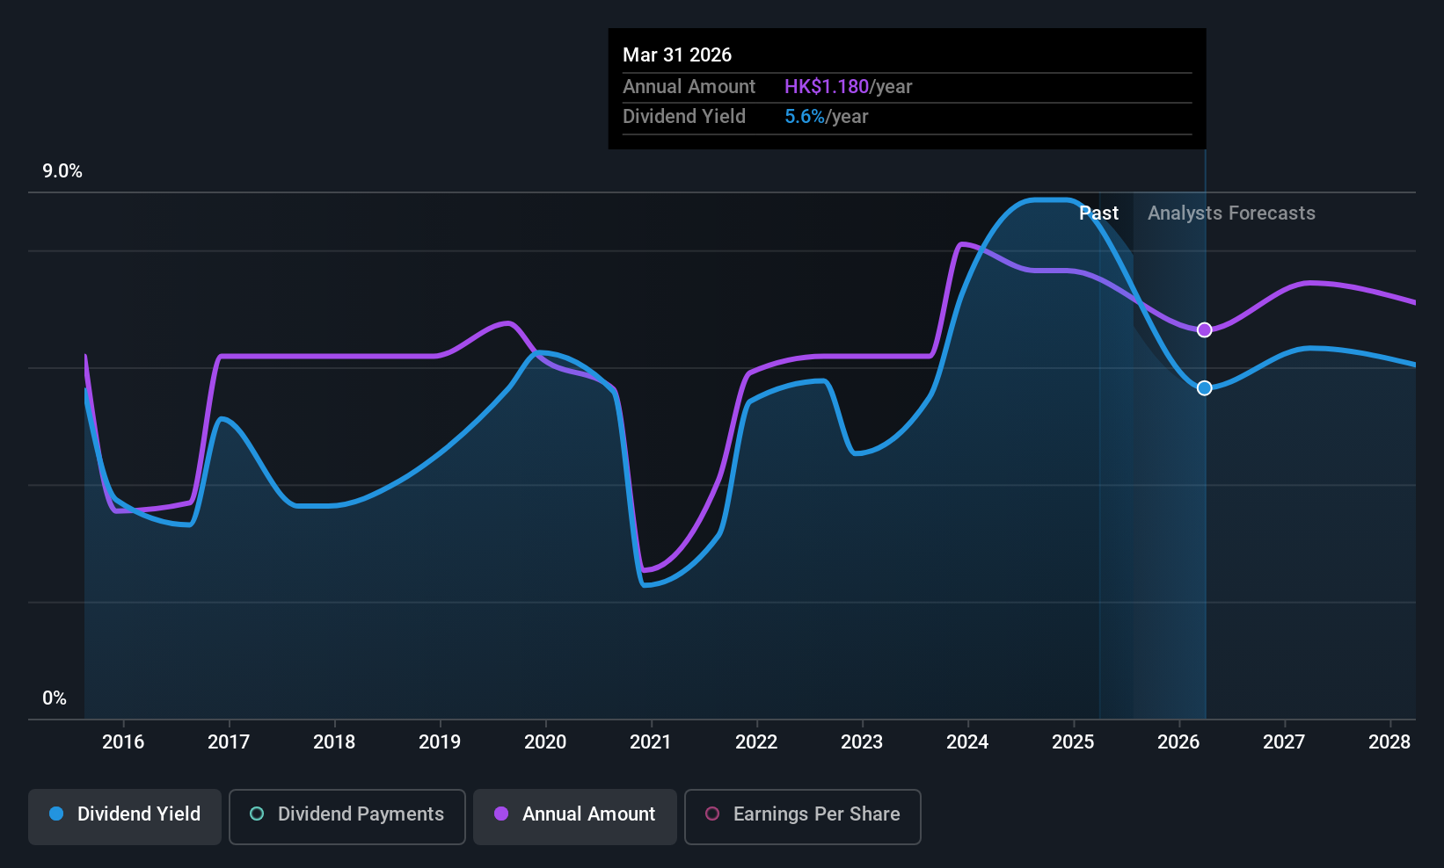Click the Analysts Forecasts label

[1231, 213]
